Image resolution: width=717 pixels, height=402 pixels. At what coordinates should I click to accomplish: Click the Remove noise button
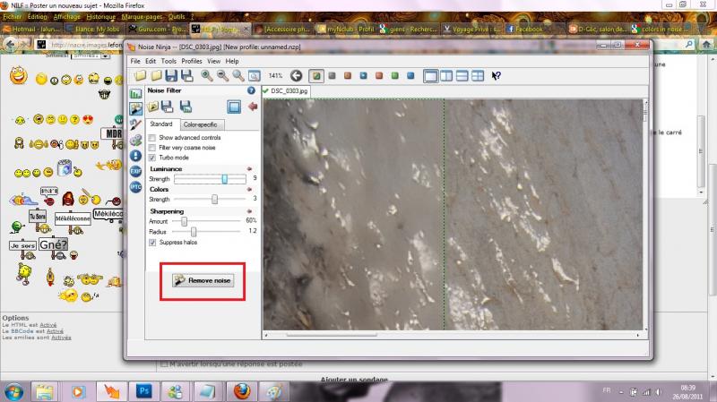pos(203,280)
